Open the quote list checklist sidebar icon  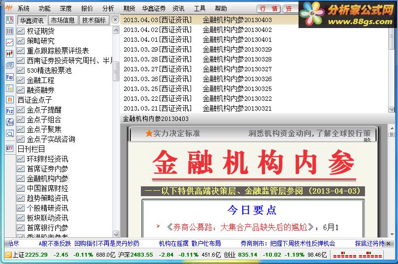(10, 20)
